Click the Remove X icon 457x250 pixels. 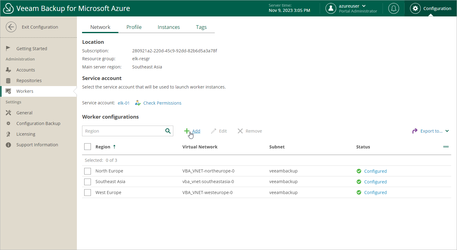click(x=240, y=131)
